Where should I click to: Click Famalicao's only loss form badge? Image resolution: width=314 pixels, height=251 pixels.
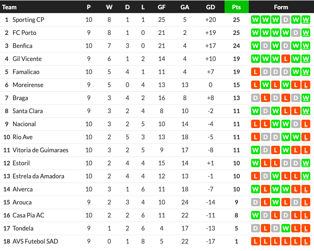[255, 72]
